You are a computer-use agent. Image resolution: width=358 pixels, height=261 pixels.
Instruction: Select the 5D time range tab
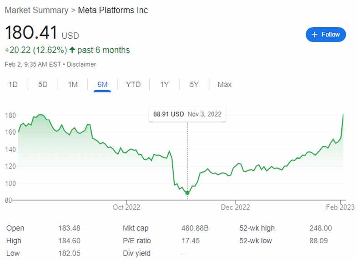click(x=43, y=84)
